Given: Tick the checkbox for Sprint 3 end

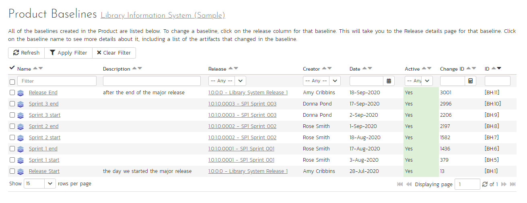Looking at the screenshot, I should 12,104.
